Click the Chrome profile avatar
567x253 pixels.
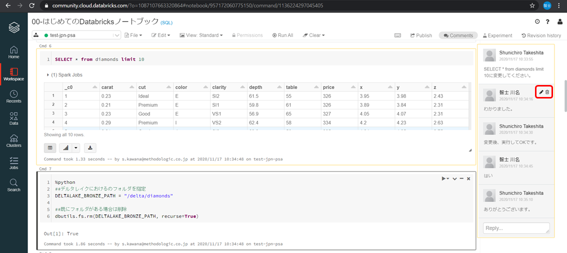[547, 6]
